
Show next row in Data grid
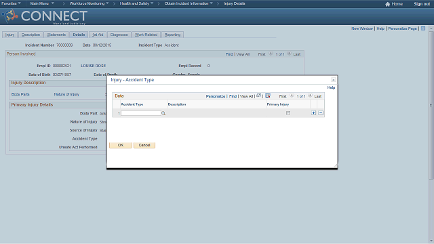(x=310, y=96)
